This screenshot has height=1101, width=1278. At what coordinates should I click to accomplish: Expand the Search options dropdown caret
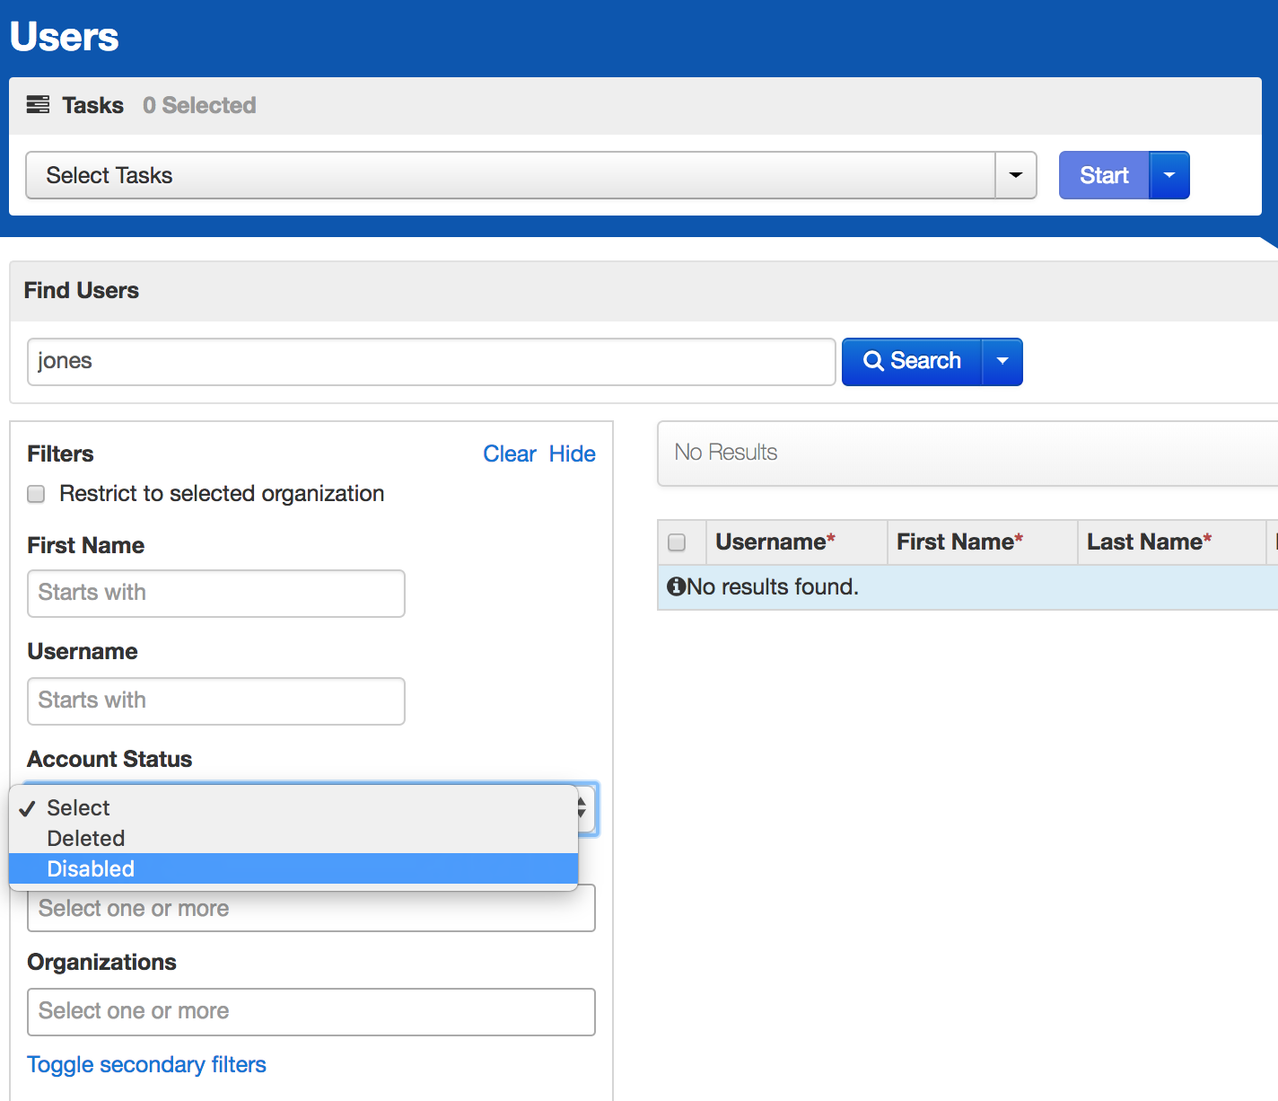point(1002,361)
